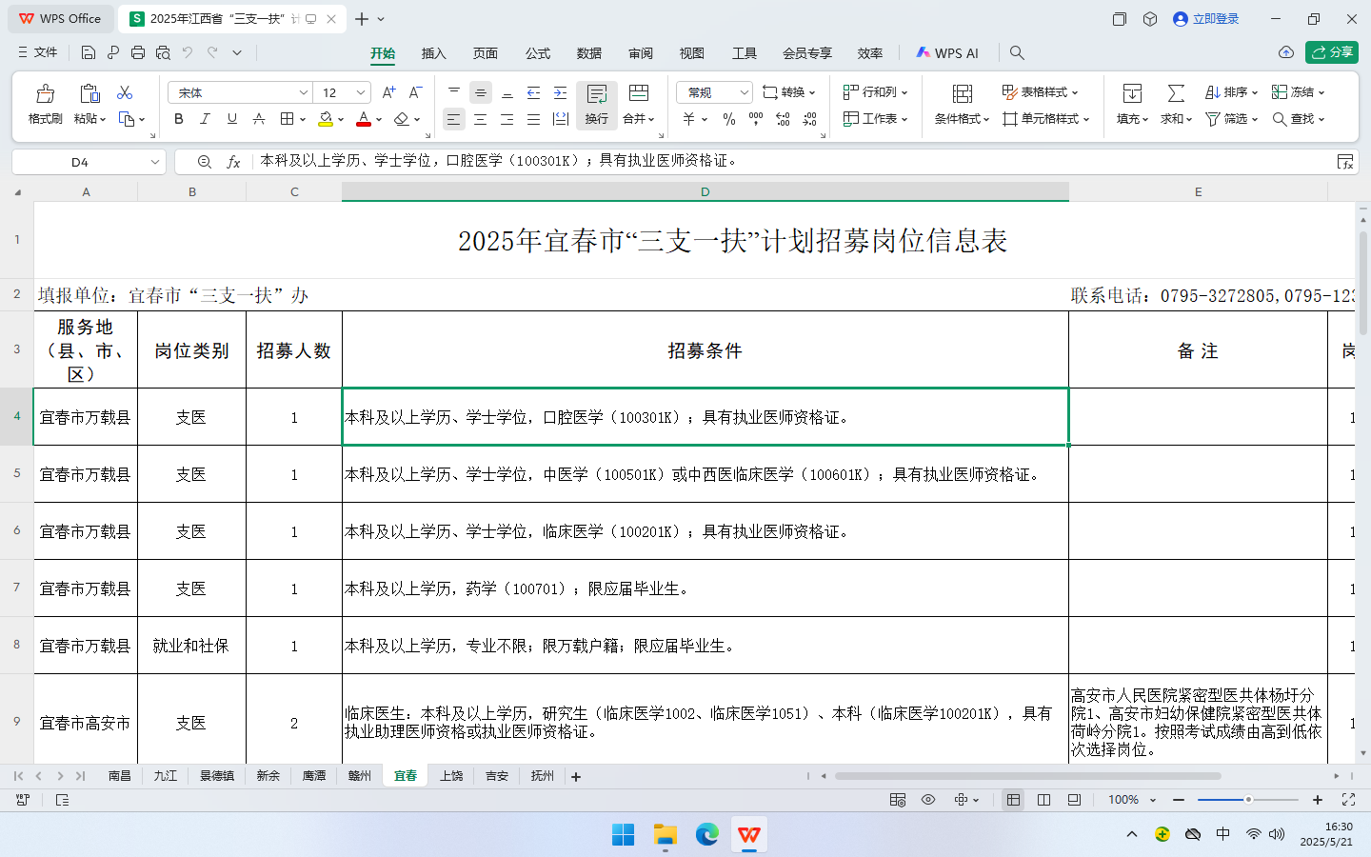Open the Cell Style (单元格样式) dropdown
This screenshot has height=857, width=1371.
[x=1045, y=119]
